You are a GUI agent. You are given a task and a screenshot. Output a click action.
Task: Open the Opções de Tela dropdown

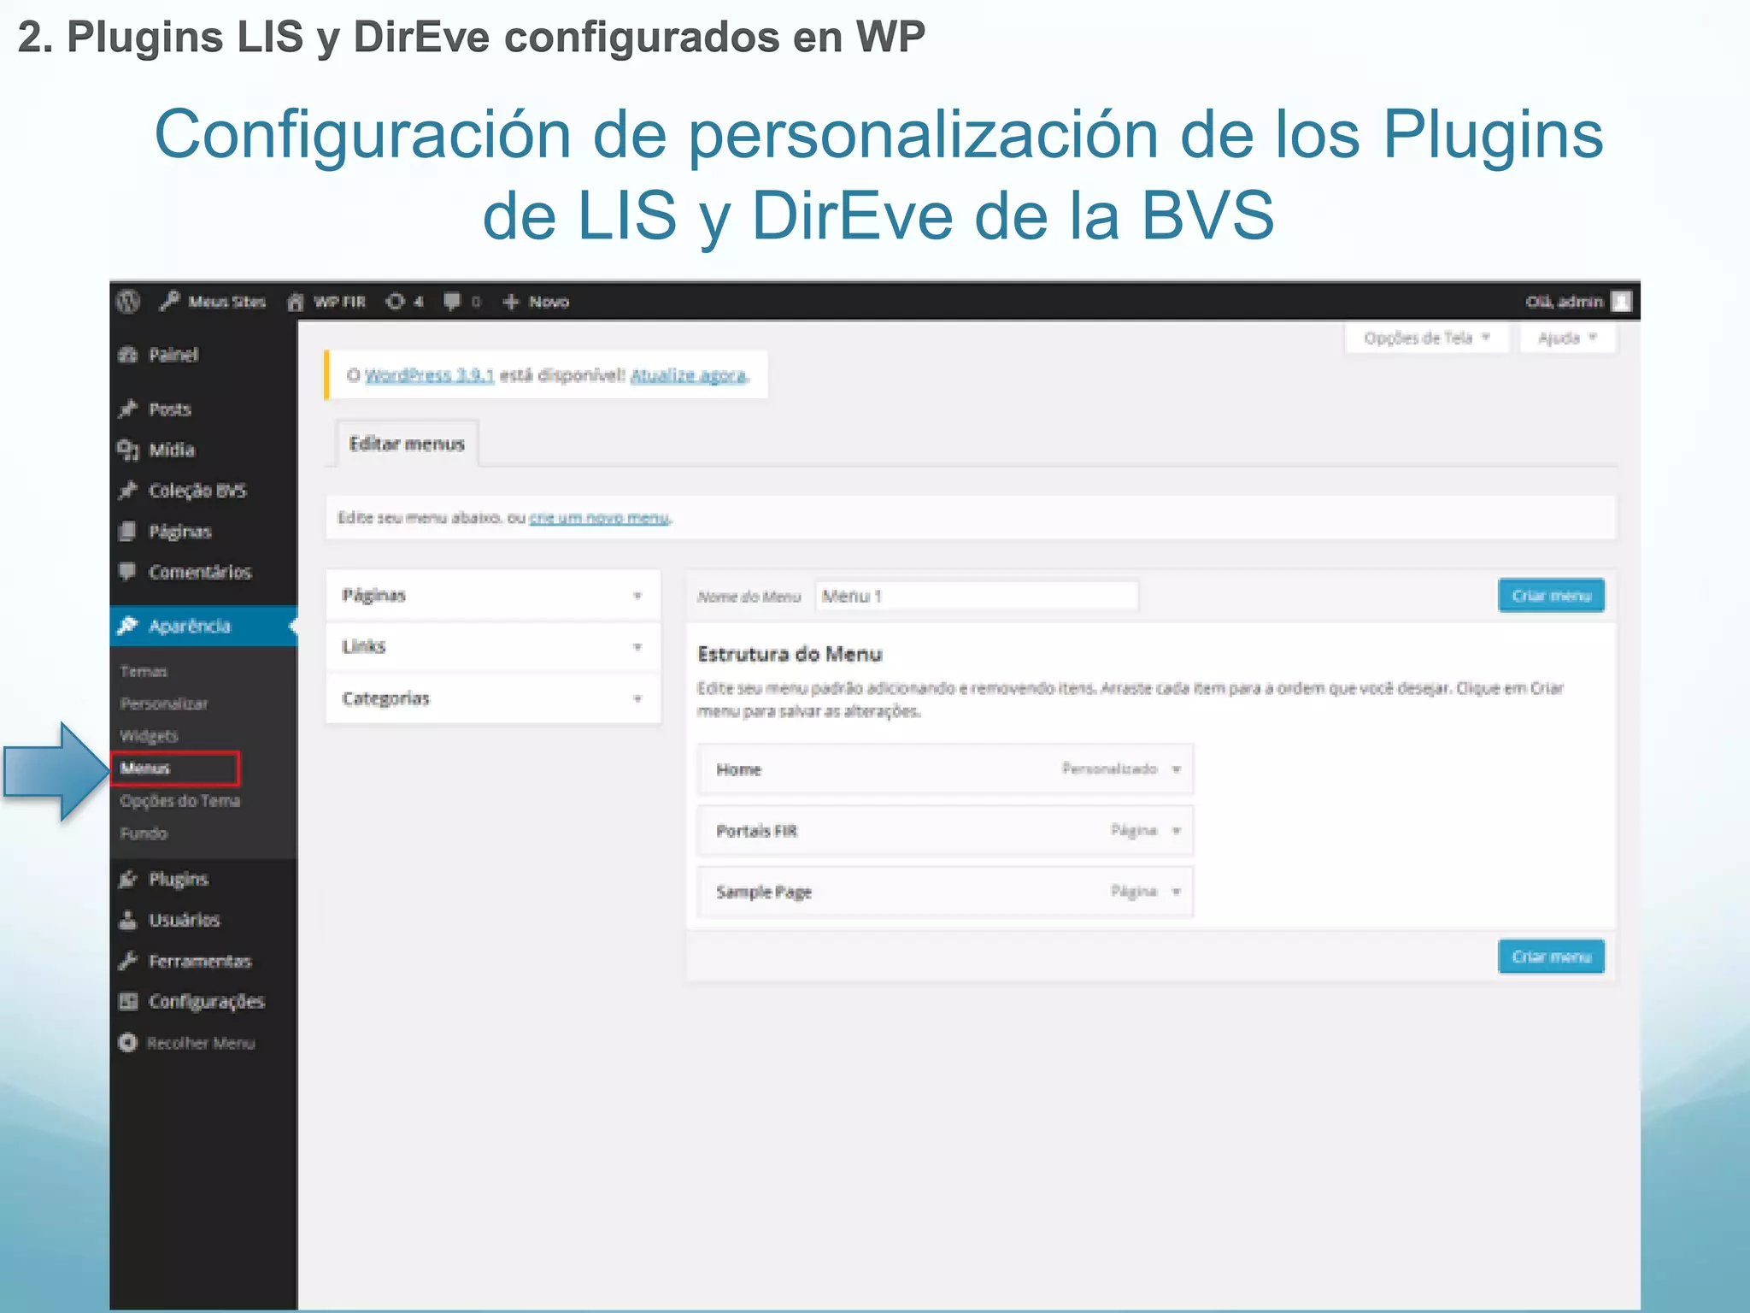[x=1427, y=338]
